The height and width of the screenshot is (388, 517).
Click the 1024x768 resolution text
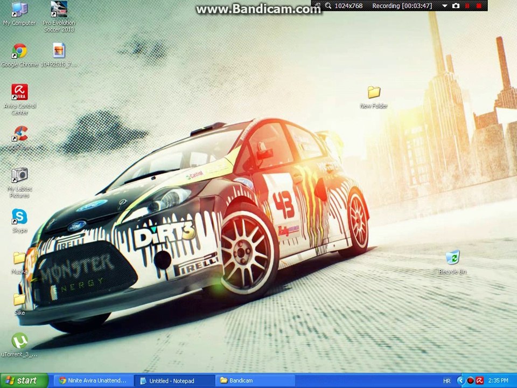coord(348,6)
